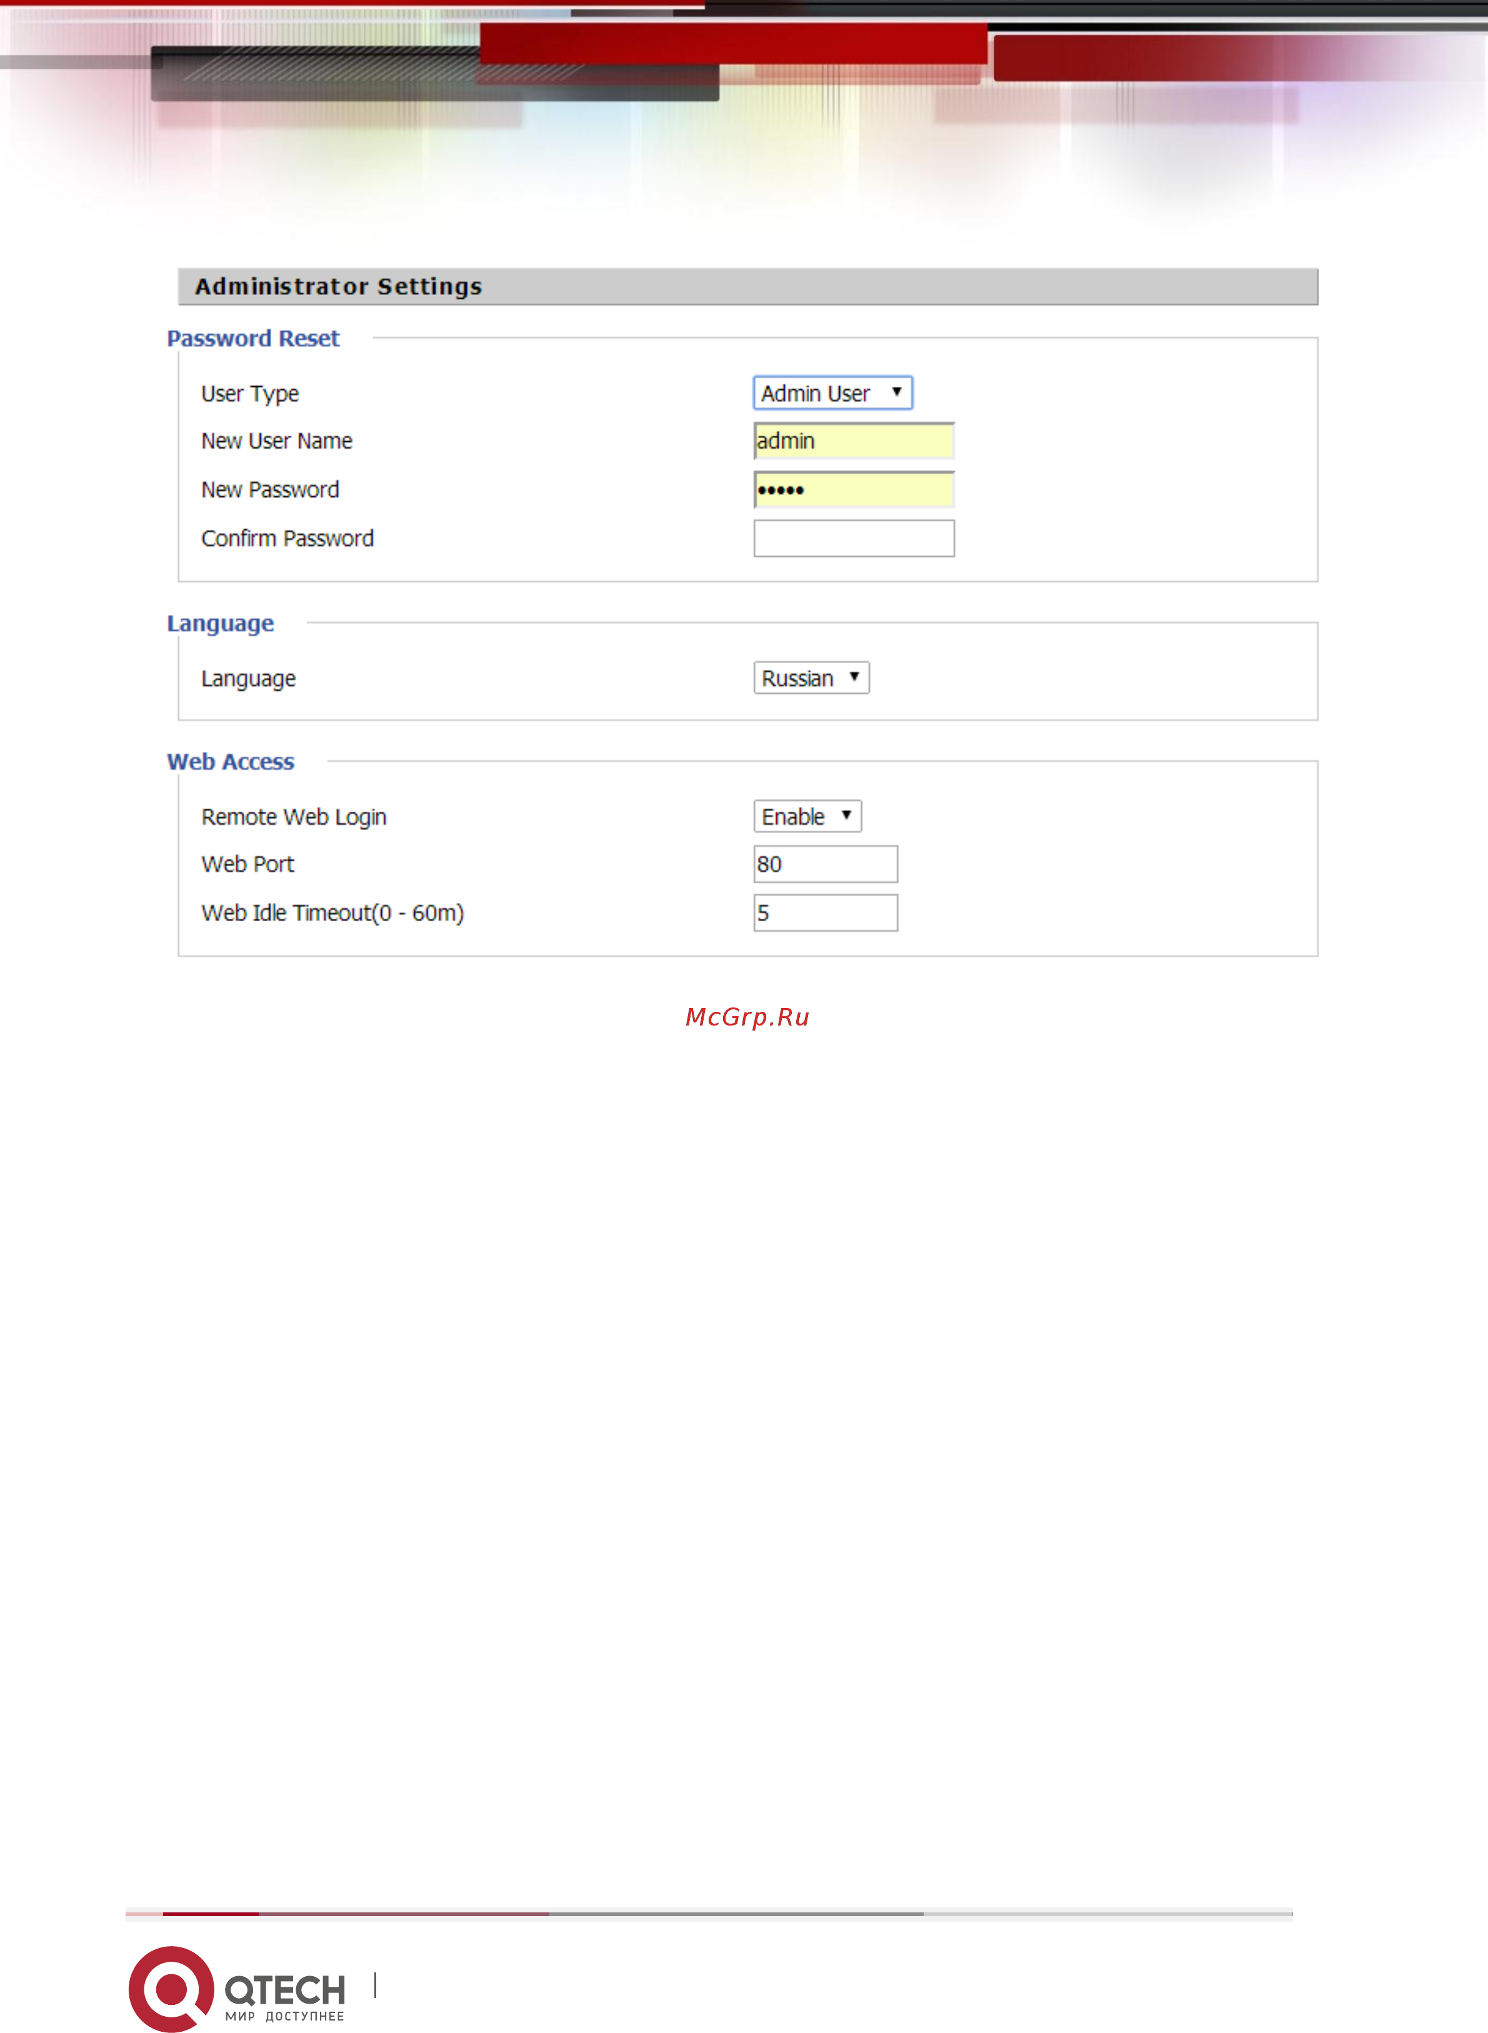Viewport: 1488px width, 2033px height.
Task: Click the Remote Web Login label
Action: coord(294,817)
